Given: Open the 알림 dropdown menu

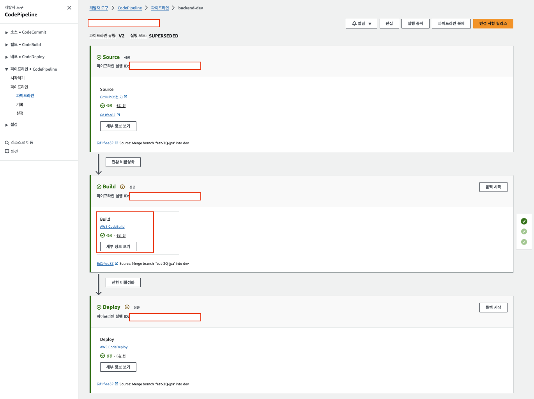Looking at the screenshot, I should [x=361, y=24].
